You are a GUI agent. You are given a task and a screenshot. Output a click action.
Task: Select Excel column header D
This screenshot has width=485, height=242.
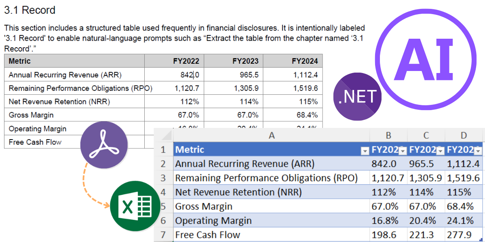pyautogui.click(x=464, y=136)
